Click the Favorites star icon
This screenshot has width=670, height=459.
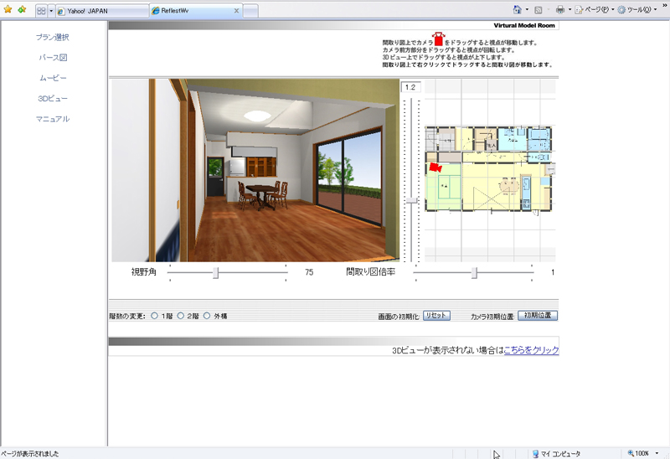(8, 10)
